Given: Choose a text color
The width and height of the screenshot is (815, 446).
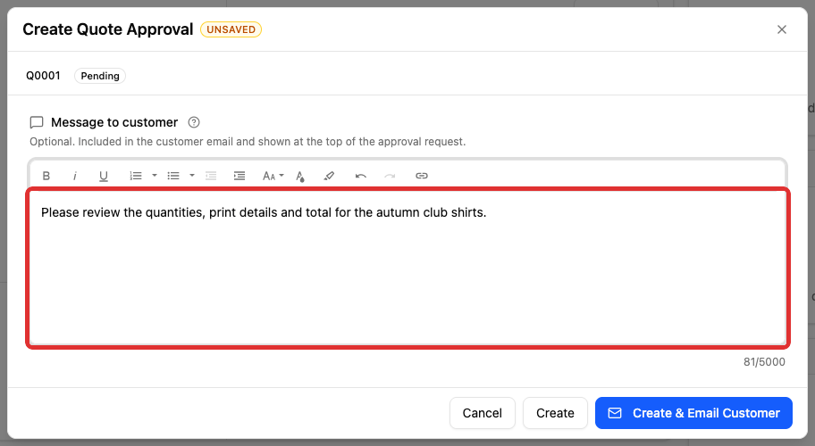Looking at the screenshot, I should pyautogui.click(x=300, y=177).
